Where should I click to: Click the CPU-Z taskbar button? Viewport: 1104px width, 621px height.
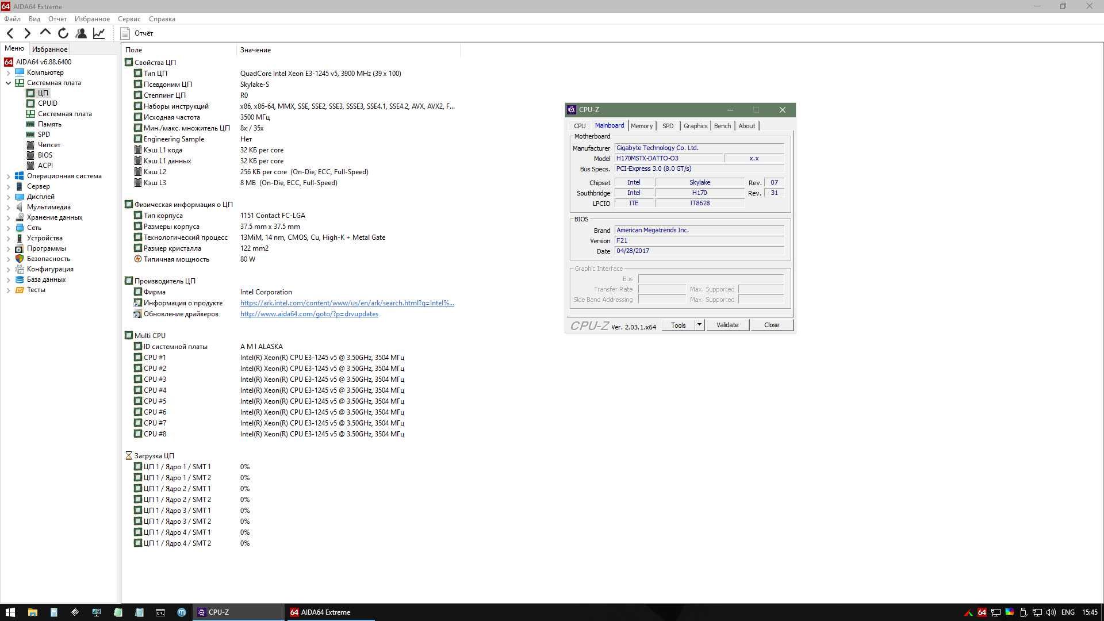click(239, 612)
